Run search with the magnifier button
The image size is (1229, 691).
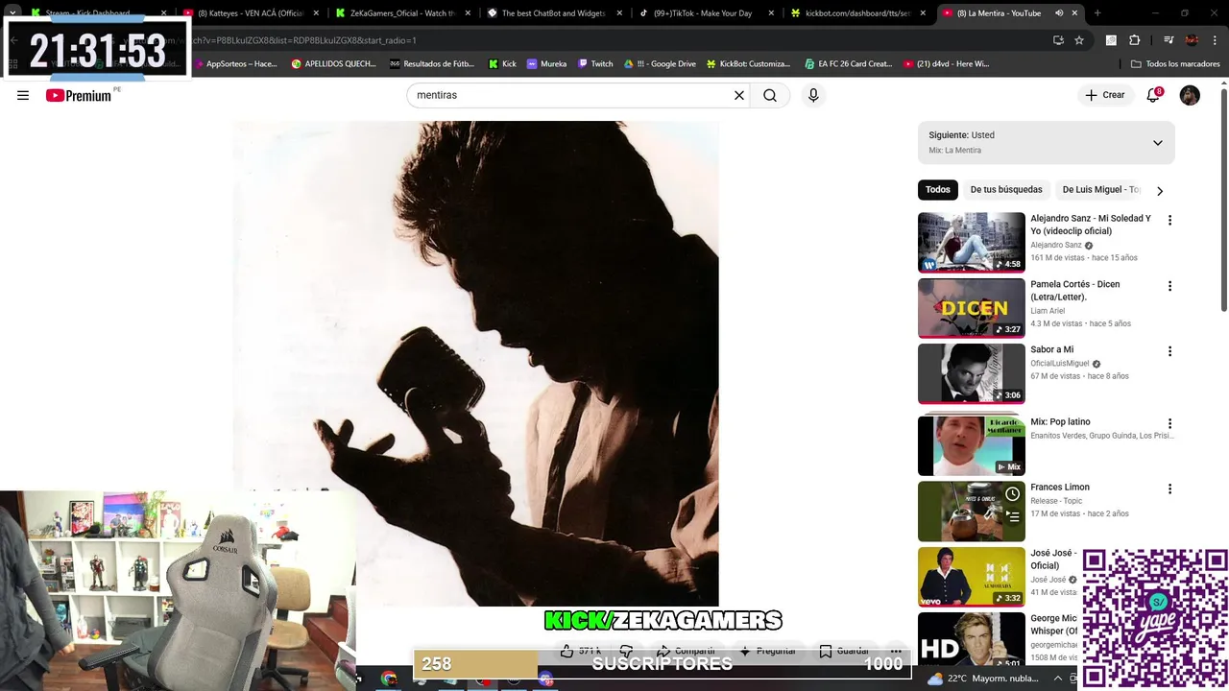pos(770,95)
